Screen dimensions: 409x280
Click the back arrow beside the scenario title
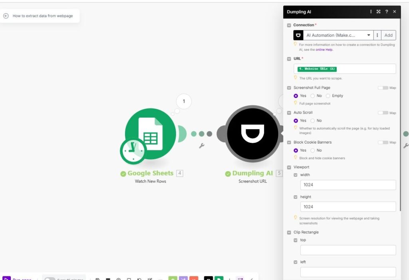(6, 16)
